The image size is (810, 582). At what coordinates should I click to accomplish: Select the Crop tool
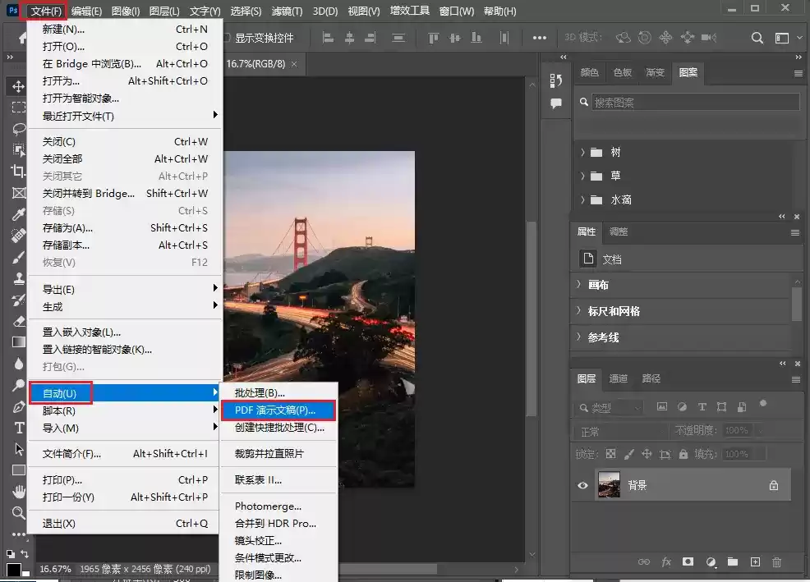pos(18,172)
